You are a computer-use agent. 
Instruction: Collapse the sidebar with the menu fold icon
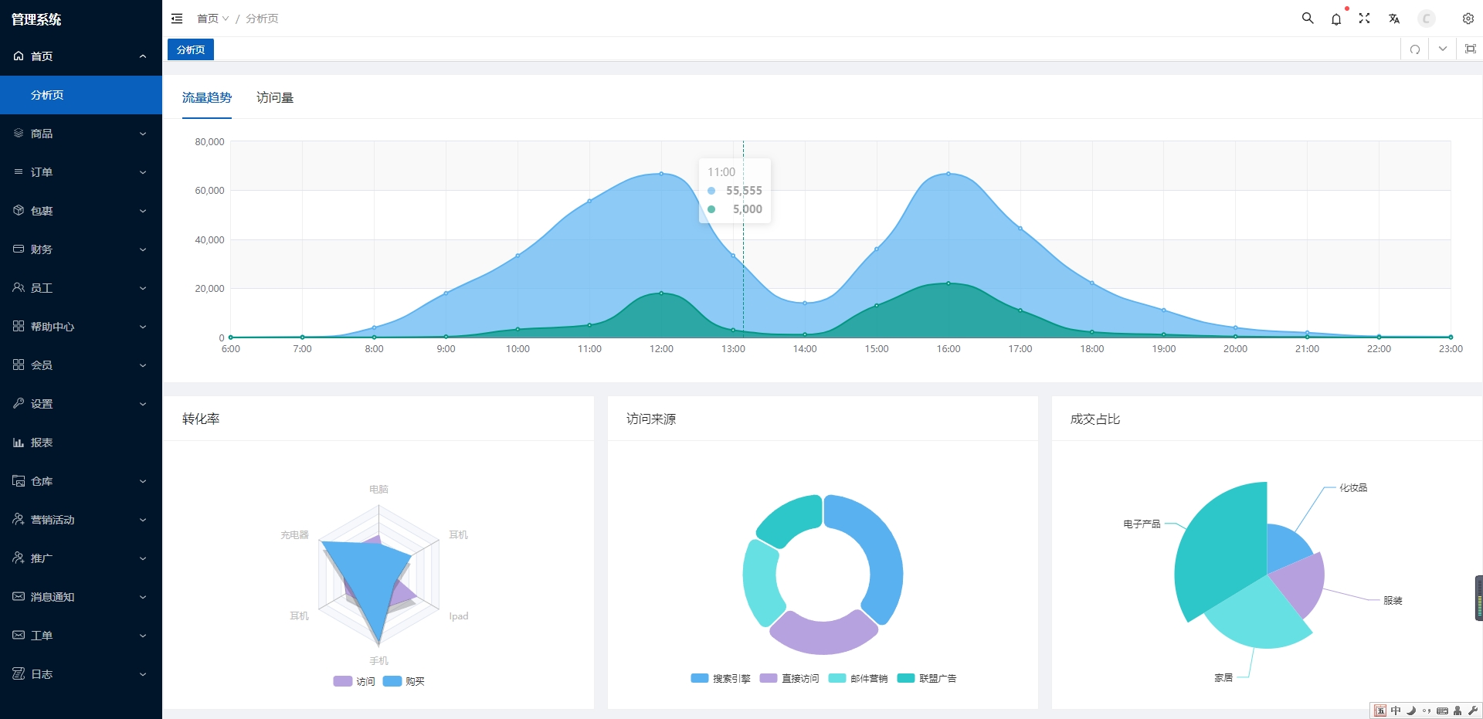point(177,19)
